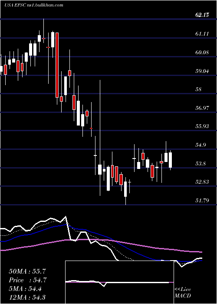Click the 12MA : 54.3 readout

tap(28, 297)
